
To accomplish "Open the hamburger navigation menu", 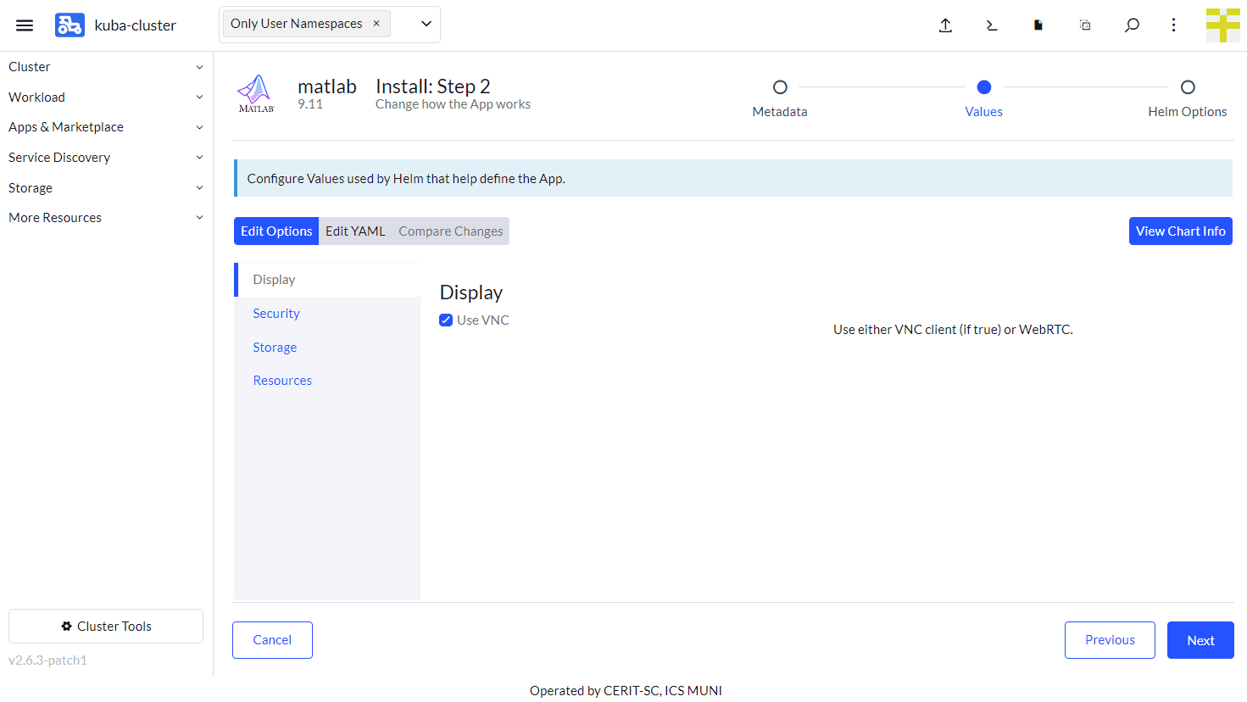I will tap(25, 25).
